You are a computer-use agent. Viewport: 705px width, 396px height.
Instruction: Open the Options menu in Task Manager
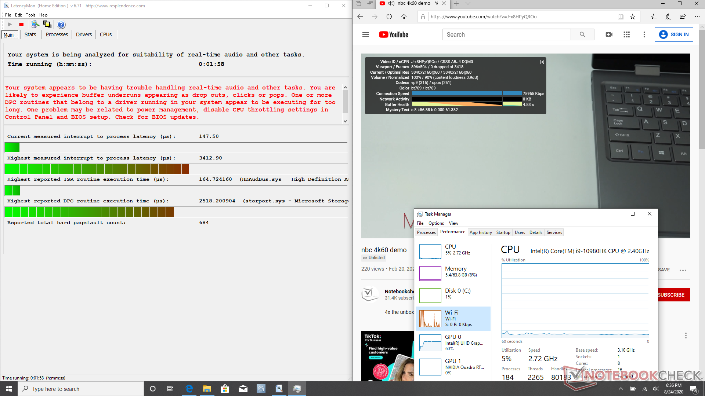tap(436, 223)
